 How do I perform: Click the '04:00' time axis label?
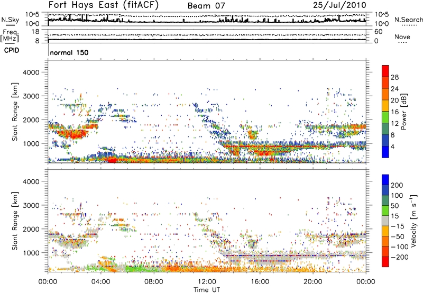tap(101, 282)
